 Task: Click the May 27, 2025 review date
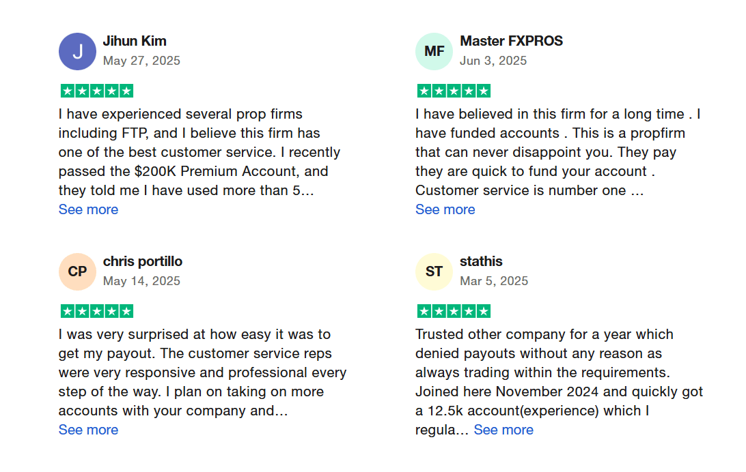(142, 61)
